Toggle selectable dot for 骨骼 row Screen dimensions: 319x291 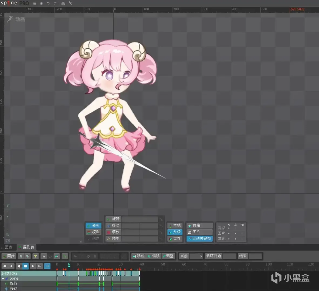(229, 228)
